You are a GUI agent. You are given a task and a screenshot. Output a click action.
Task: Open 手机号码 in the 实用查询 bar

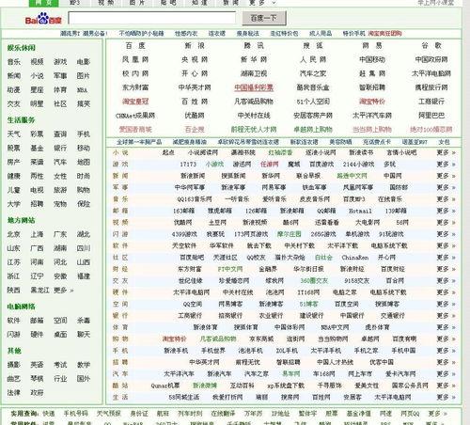point(75,414)
